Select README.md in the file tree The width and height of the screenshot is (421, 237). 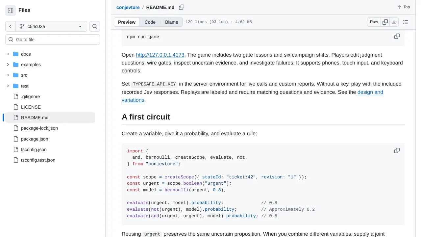click(x=50, y=118)
